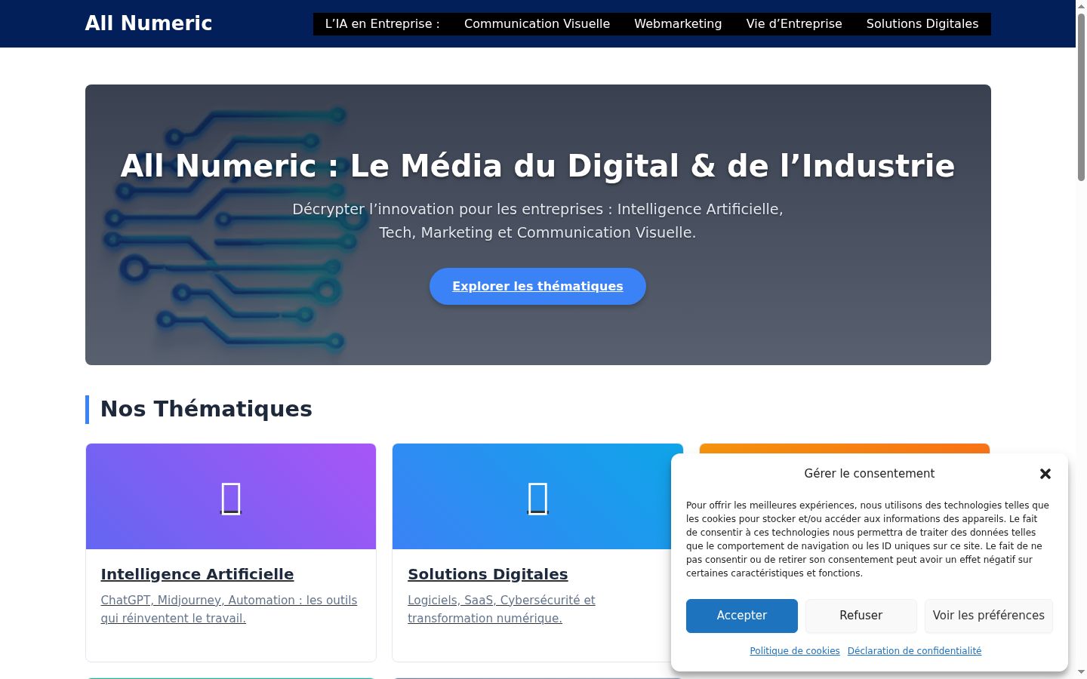Open the Solutions Digitales card title link
Screen dimensions: 1087x679
488,574
